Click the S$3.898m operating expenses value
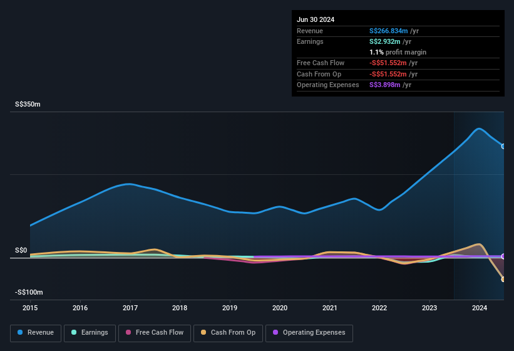Viewport: 514px width, 351px height. pyautogui.click(x=385, y=85)
